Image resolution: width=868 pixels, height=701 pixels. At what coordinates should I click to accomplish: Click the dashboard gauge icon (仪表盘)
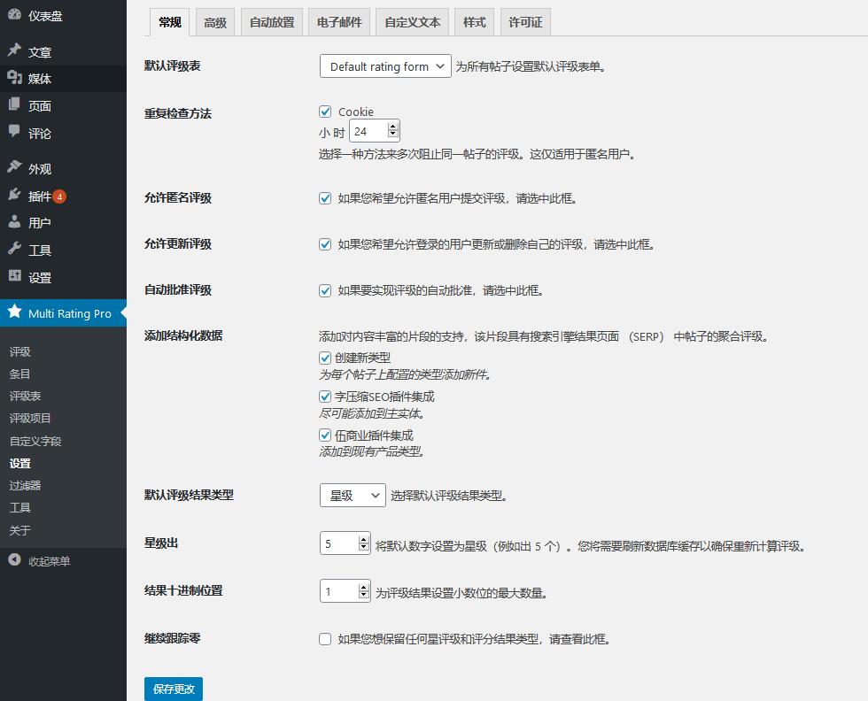point(14,15)
